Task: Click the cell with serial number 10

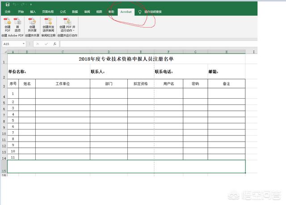Action: pos(13,151)
